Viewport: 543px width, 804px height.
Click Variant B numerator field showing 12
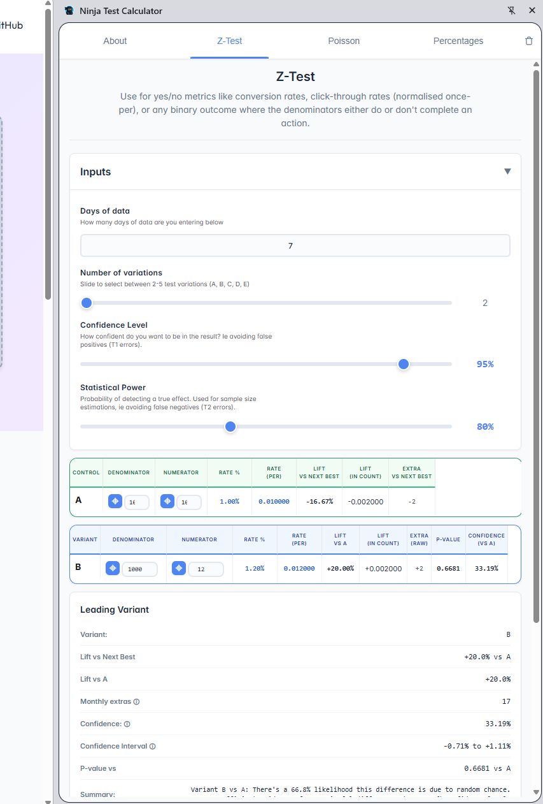pyautogui.click(x=206, y=569)
